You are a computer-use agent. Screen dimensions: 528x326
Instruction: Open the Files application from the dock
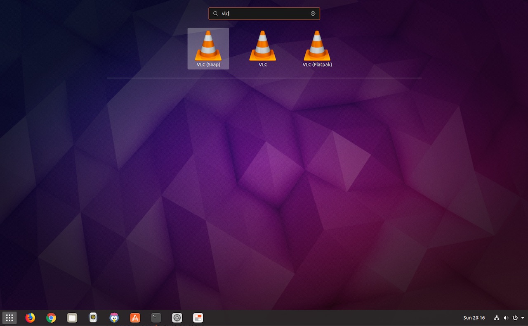pos(72,318)
